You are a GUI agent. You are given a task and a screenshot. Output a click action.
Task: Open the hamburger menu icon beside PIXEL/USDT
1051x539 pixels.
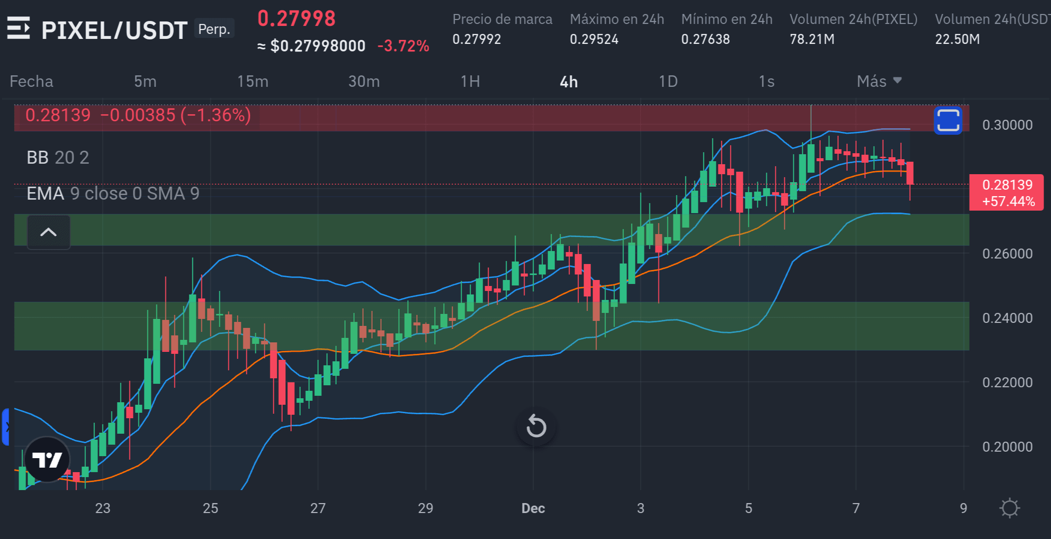pos(18,28)
